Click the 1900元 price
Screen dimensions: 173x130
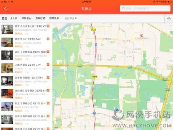pos(19,123)
